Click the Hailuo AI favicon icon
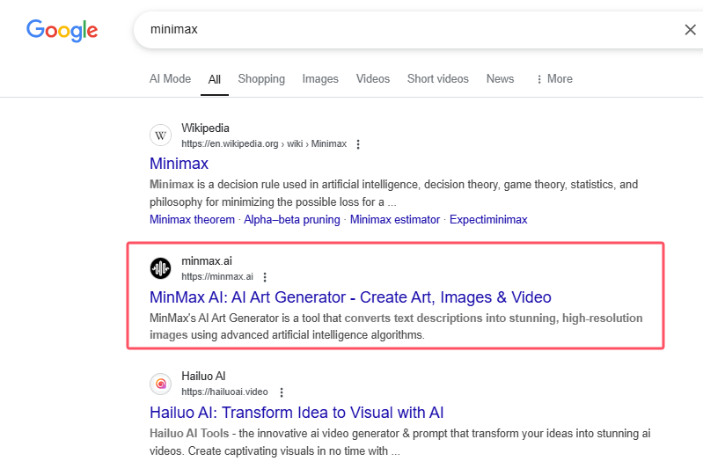Screen dimensions: 703x476 (160, 384)
